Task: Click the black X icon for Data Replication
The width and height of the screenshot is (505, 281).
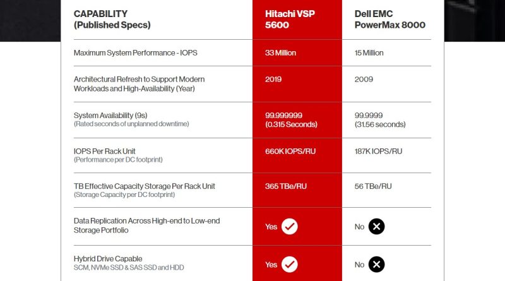Action: click(377, 226)
